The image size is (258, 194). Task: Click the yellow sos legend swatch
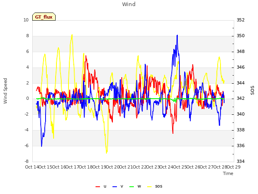tap(149, 187)
